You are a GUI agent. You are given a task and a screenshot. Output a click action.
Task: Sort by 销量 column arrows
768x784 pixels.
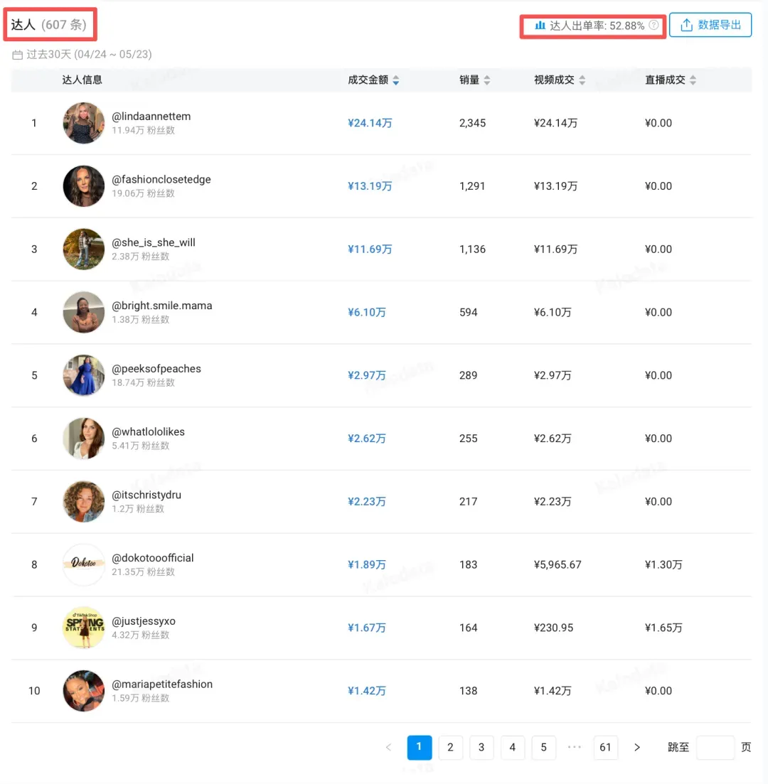click(487, 80)
